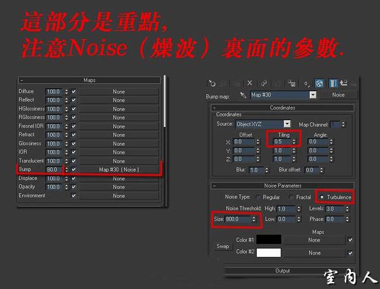Screen dimensions: 380x289
Task: Toggle the Color #1 map checkbox
Action: point(350,240)
